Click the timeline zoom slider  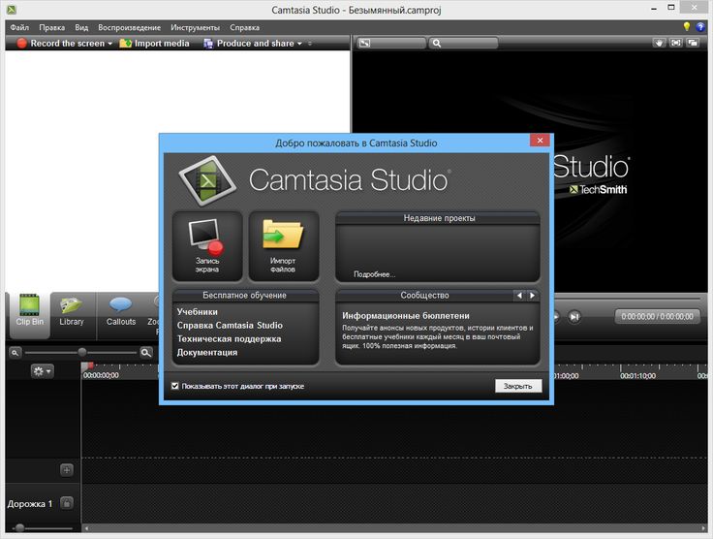pos(81,353)
